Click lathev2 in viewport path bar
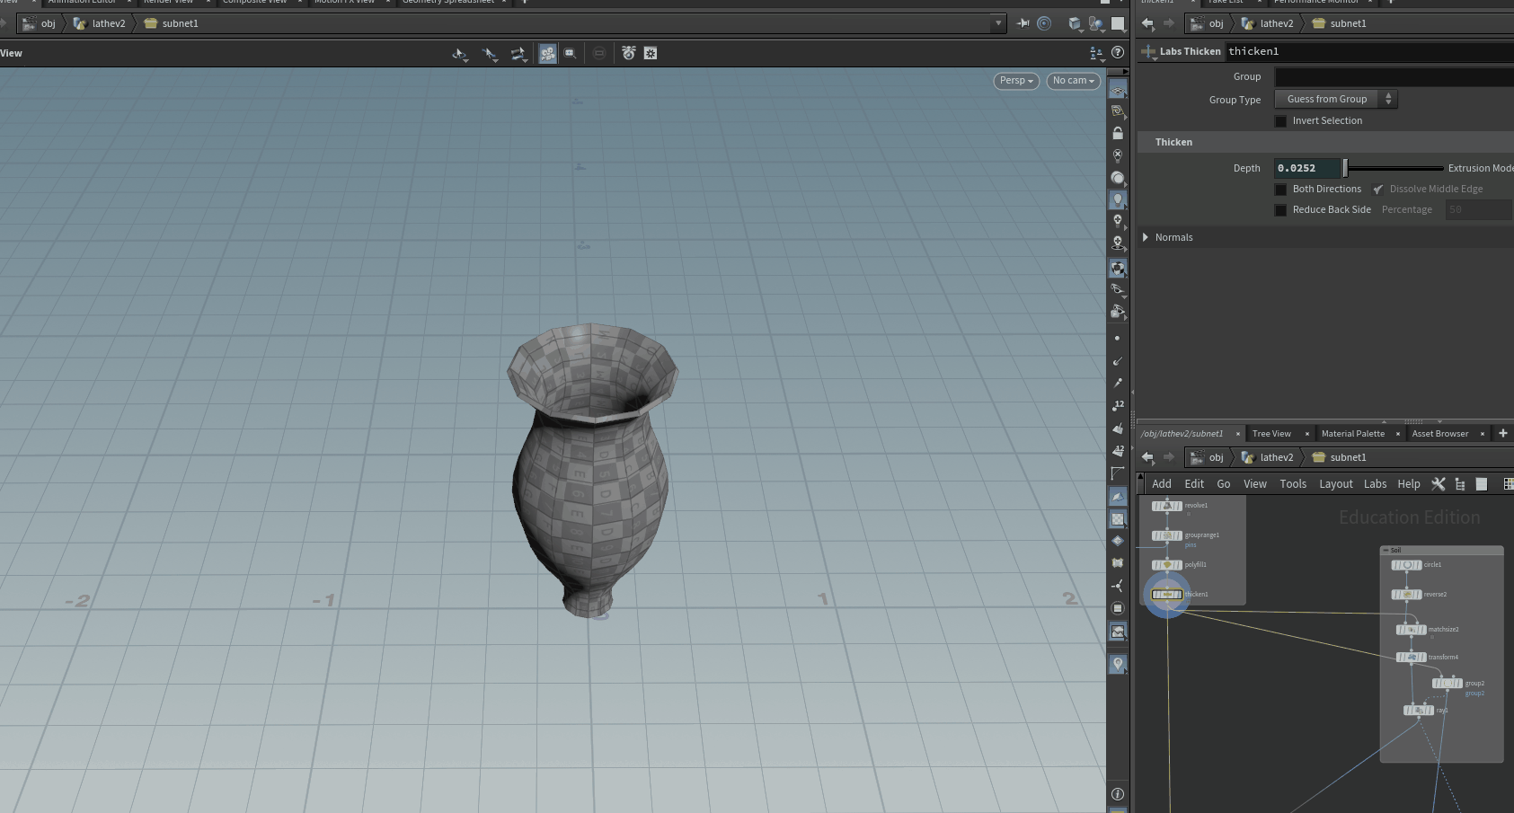 click(109, 23)
